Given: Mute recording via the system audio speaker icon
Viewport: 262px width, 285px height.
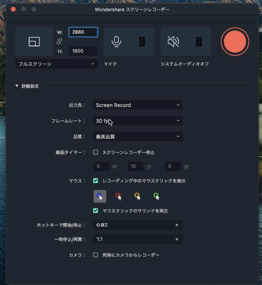Looking at the screenshot, I should tap(174, 41).
